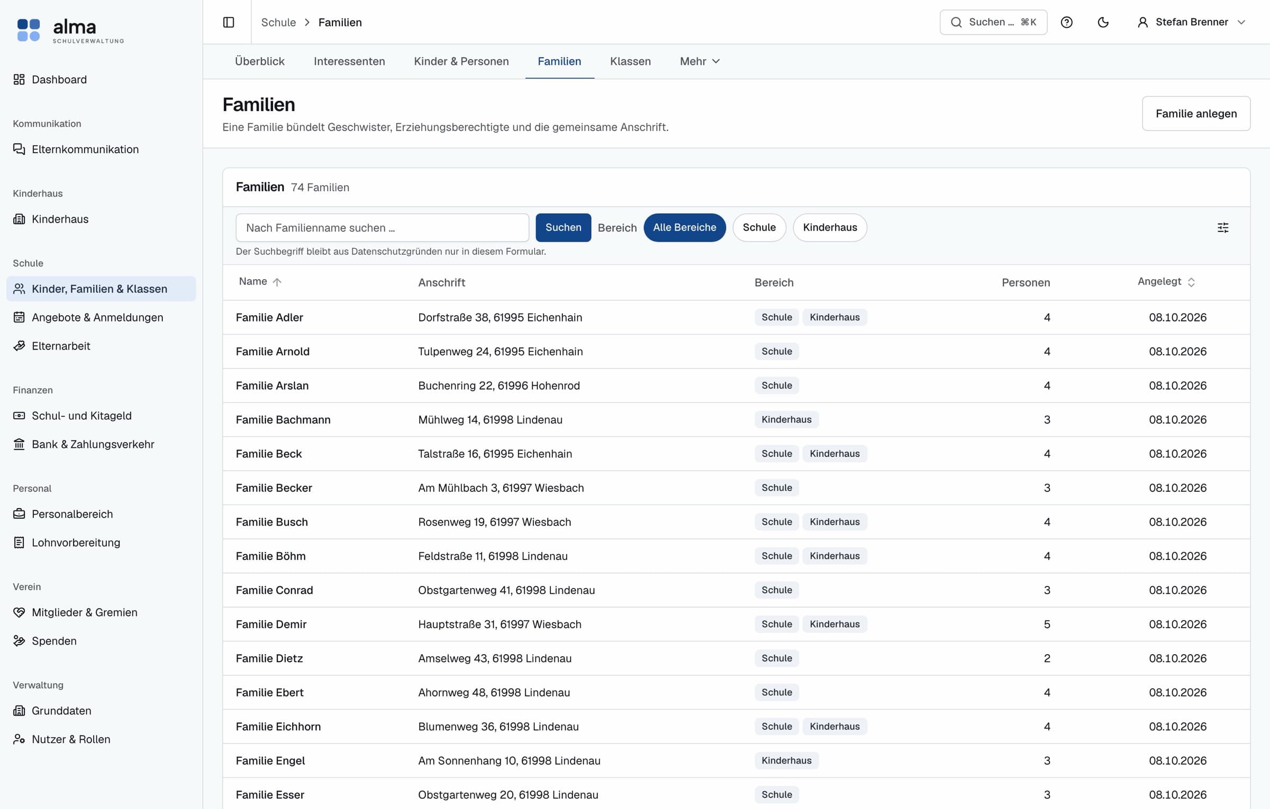
Task: Open Dashboard in the sidebar
Action: (x=101, y=79)
